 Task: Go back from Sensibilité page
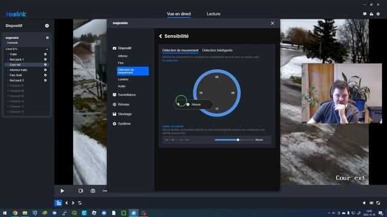(160, 36)
